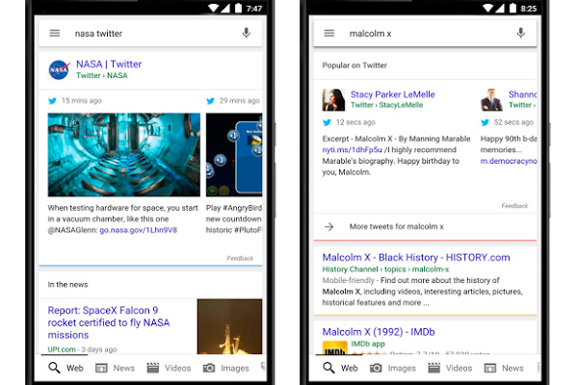Click the vacuum chamber tweet image

pyautogui.click(x=124, y=155)
